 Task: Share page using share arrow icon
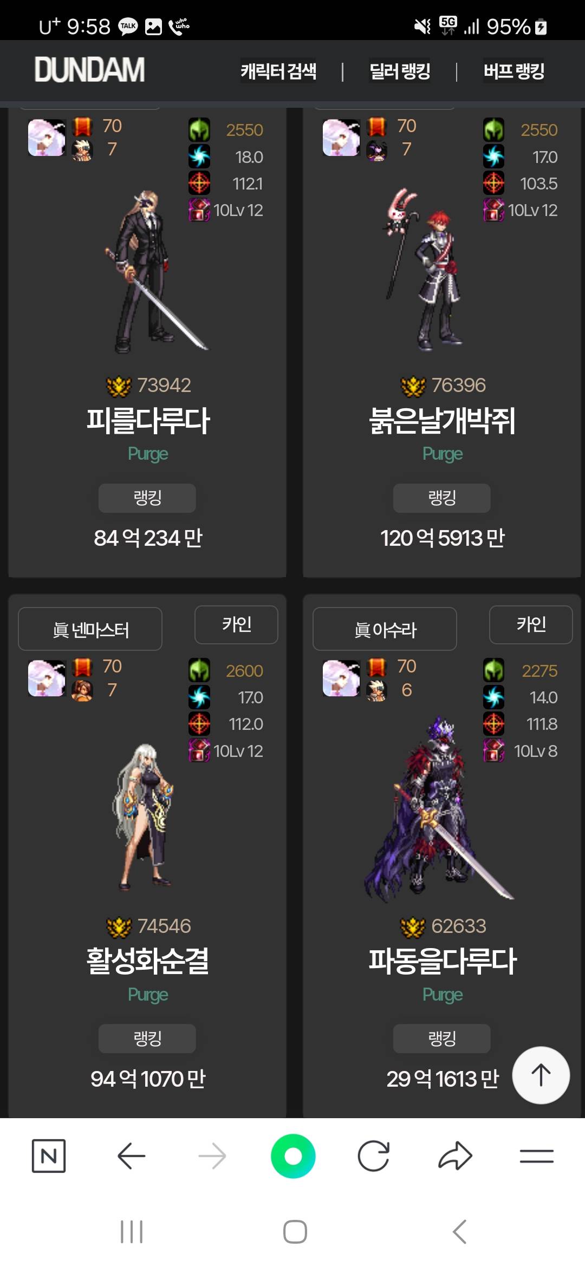click(x=455, y=1156)
